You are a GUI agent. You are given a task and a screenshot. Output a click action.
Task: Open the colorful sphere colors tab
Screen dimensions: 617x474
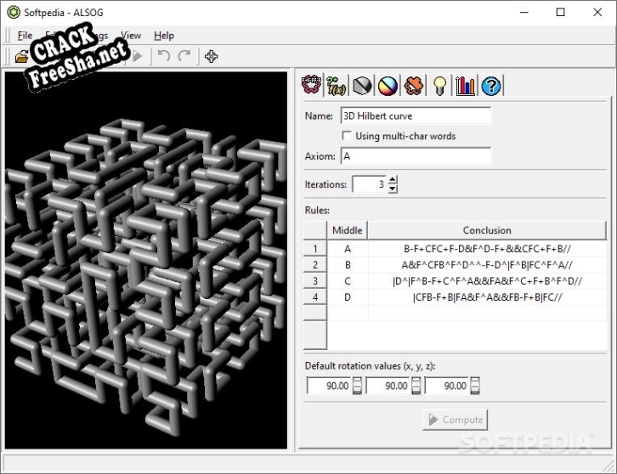pos(388,85)
